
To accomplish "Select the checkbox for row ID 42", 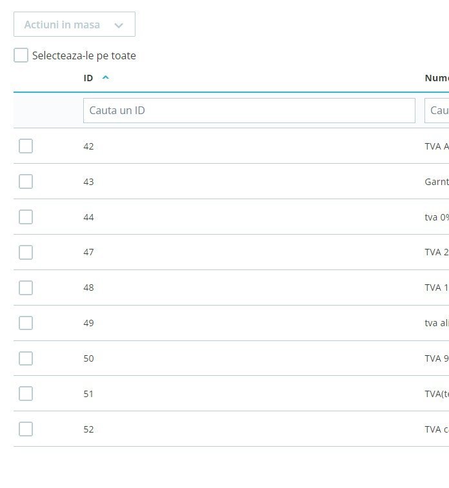I will pos(26,146).
